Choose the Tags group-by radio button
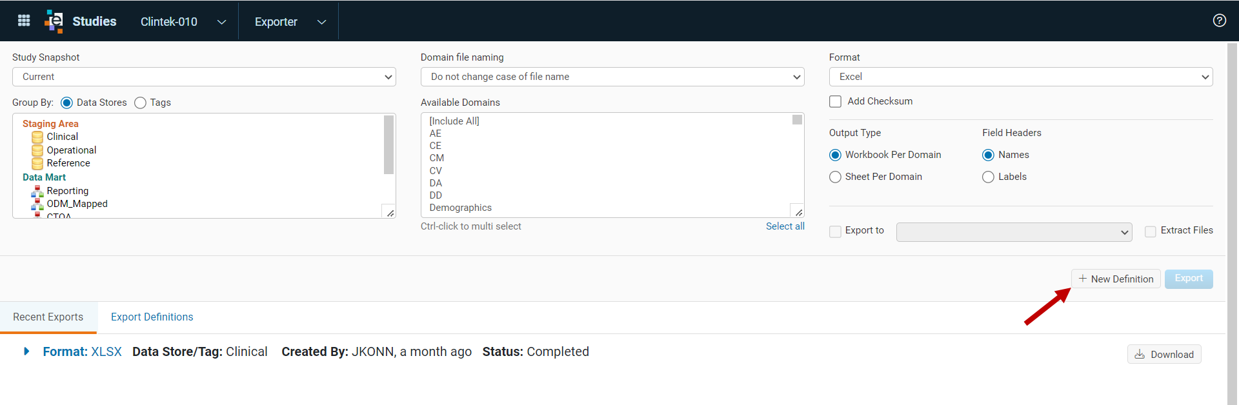Screen dimensions: 1239x405 click(x=140, y=103)
